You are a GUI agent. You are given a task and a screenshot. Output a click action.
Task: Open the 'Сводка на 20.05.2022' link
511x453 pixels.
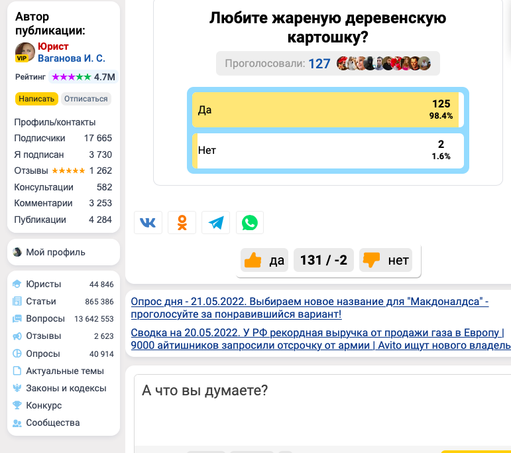tap(317, 339)
